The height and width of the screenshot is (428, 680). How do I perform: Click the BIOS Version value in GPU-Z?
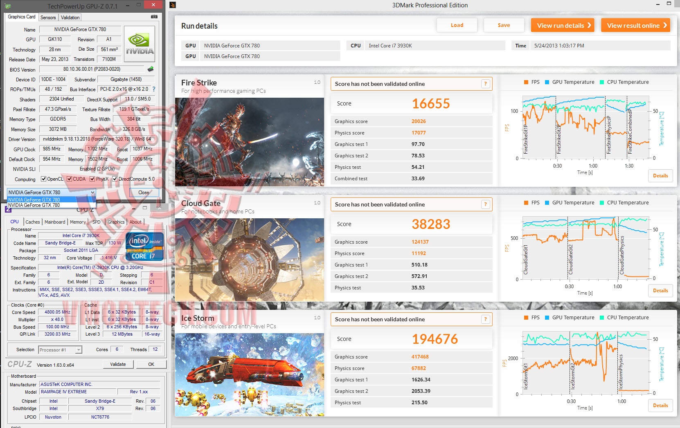pos(92,69)
